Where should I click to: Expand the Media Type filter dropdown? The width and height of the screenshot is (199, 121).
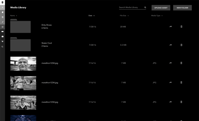pyautogui.click(x=157, y=16)
